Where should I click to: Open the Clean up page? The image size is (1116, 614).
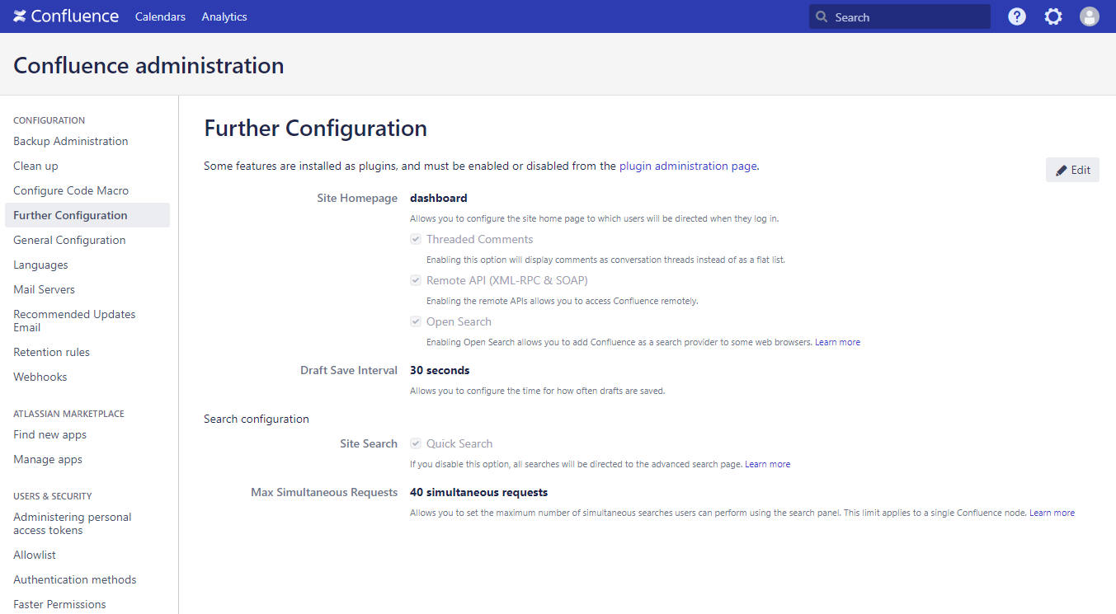click(35, 166)
